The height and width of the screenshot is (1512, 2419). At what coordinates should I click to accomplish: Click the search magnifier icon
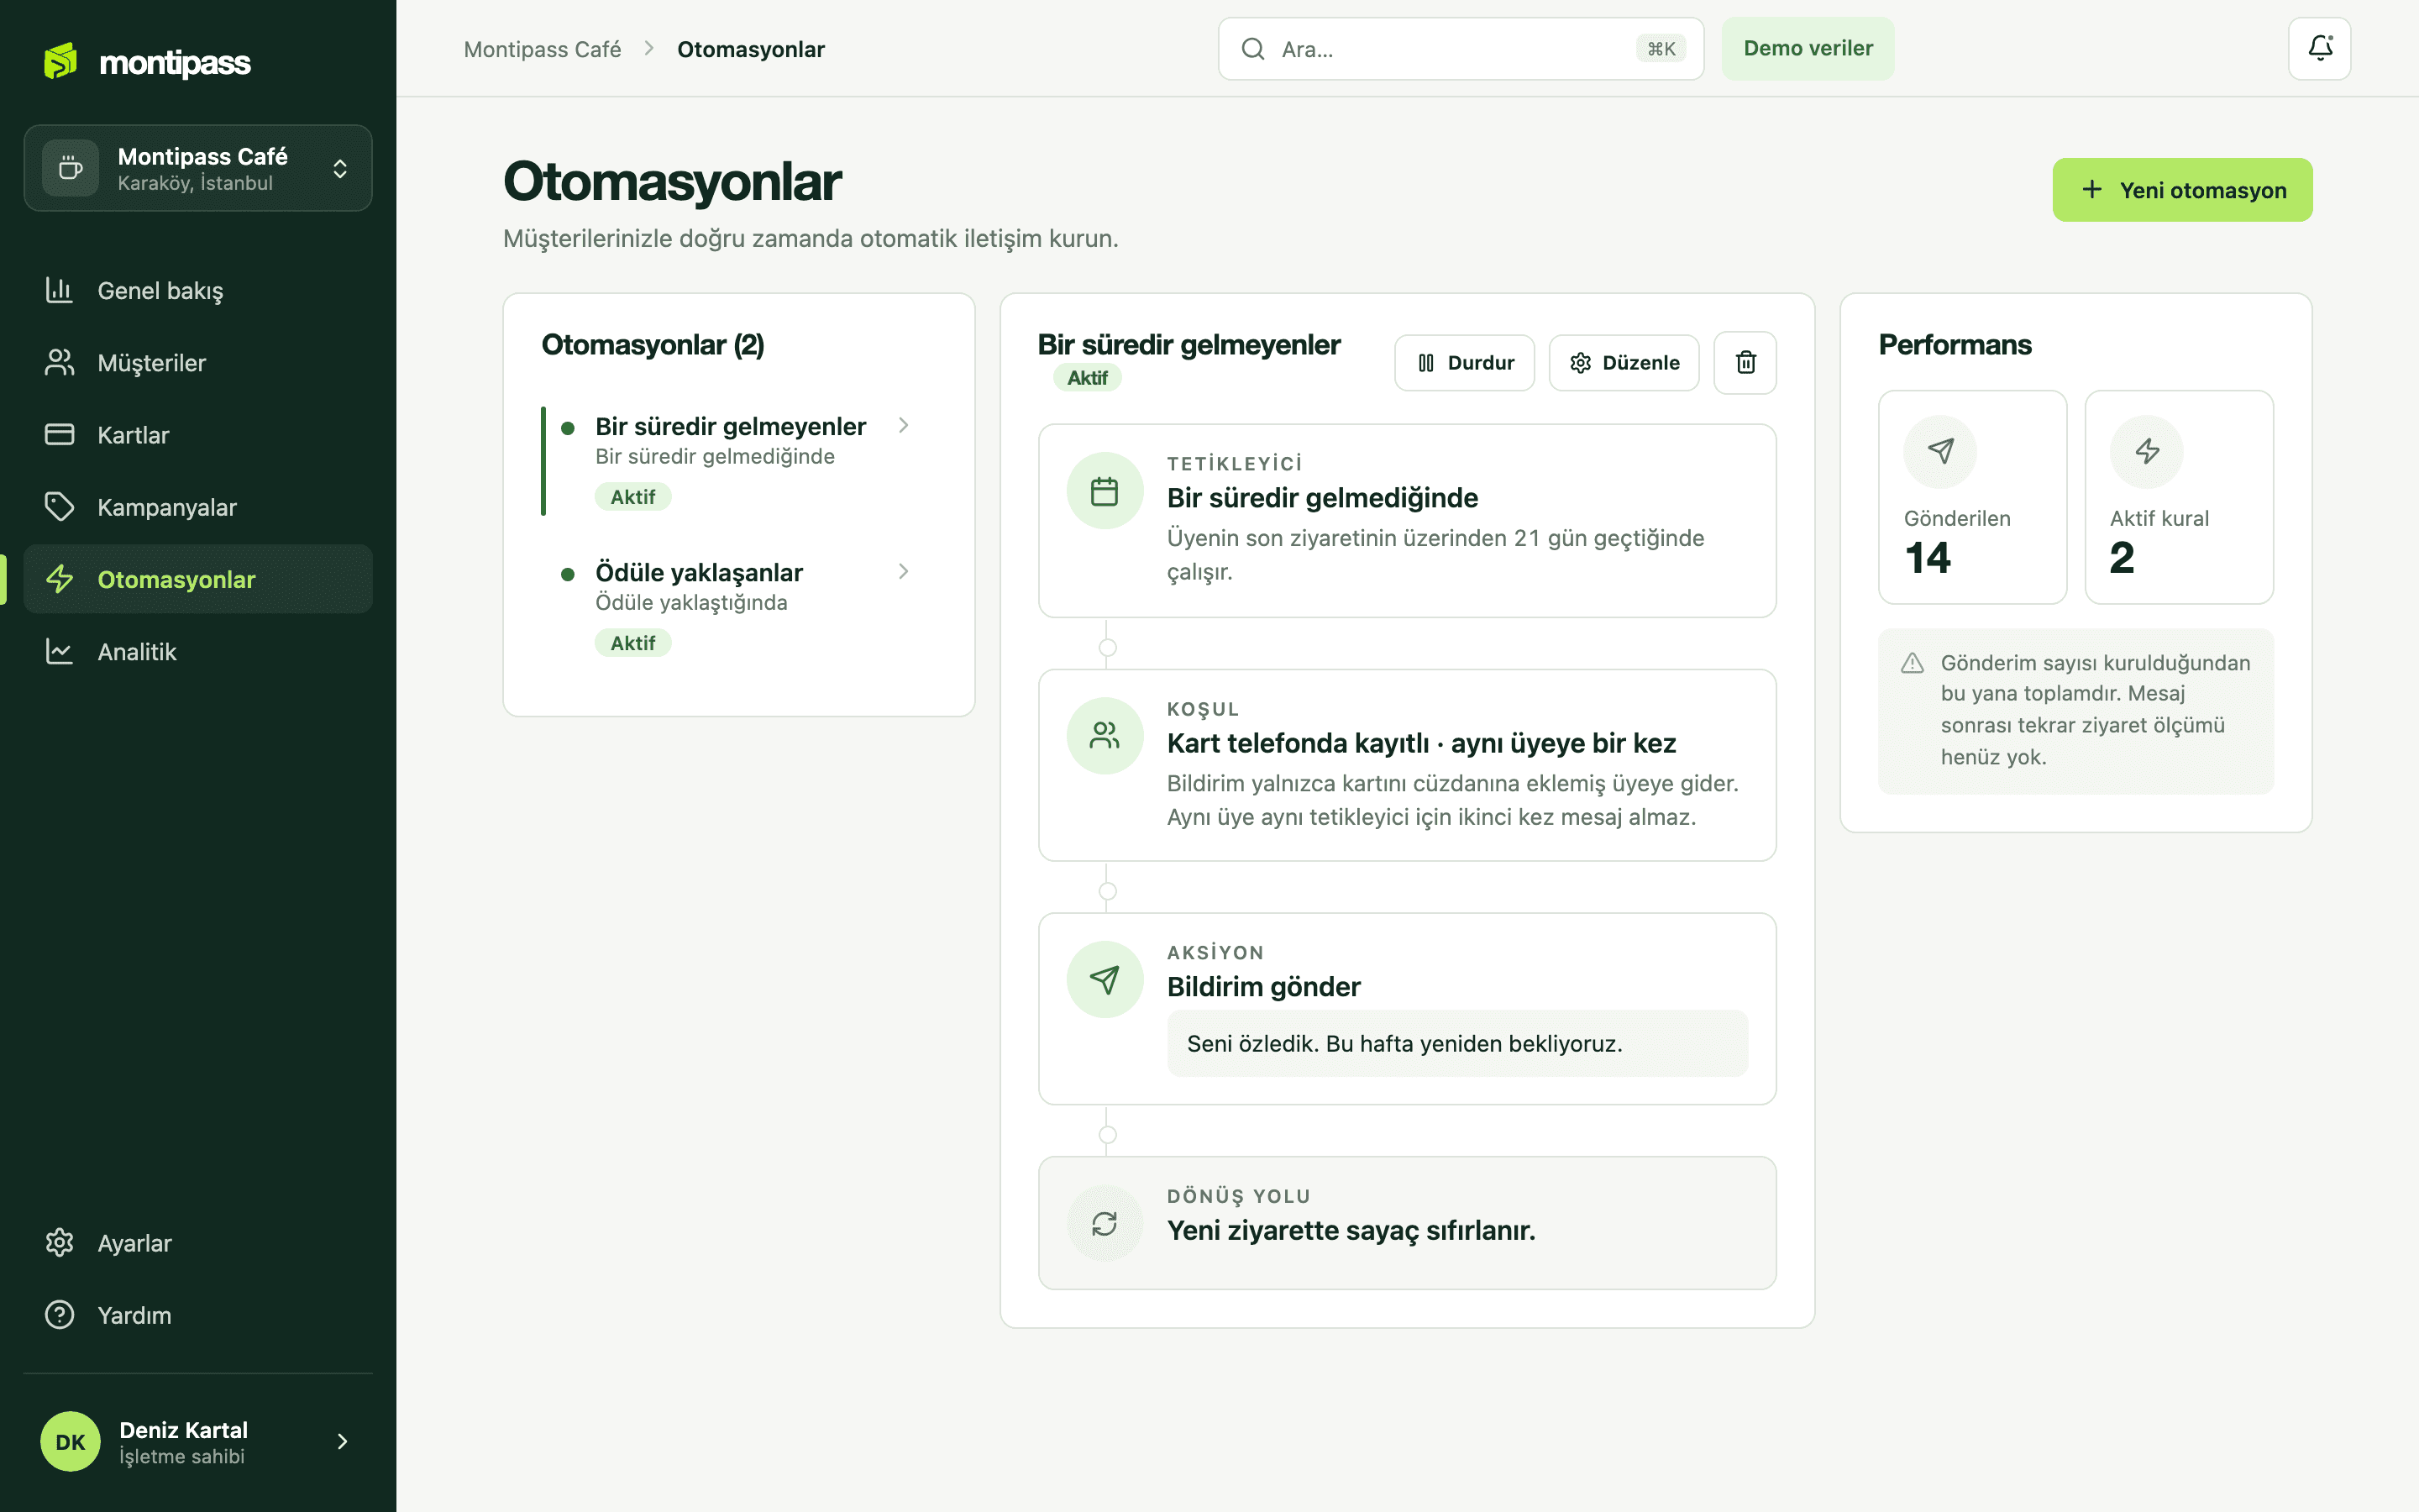pyautogui.click(x=1252, y=49)
